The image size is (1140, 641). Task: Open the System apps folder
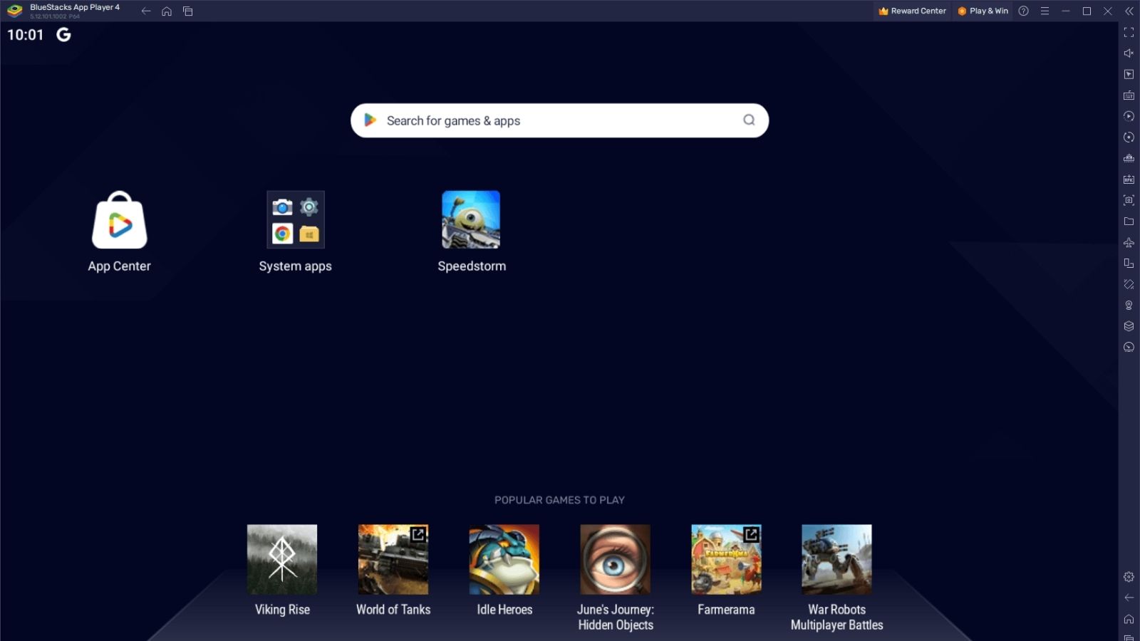click(x=295, y=220)
